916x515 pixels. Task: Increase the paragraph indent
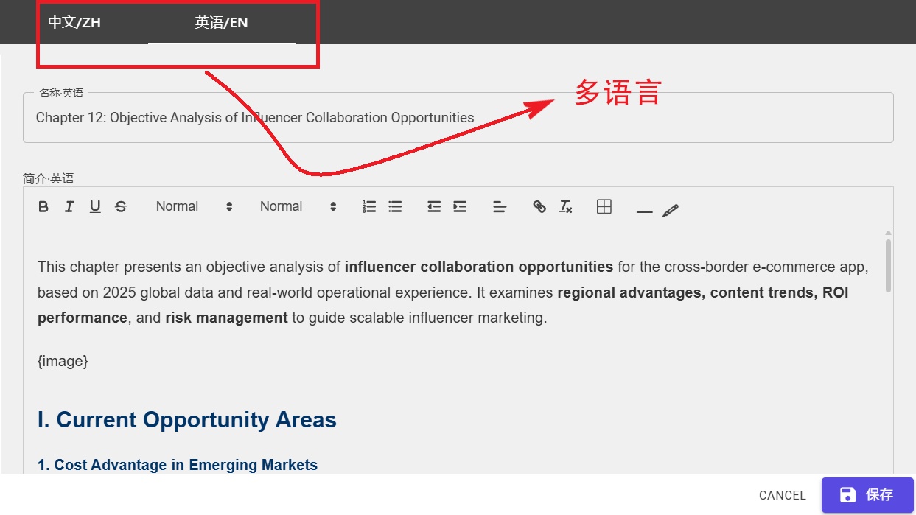click(x=460, y=207)
